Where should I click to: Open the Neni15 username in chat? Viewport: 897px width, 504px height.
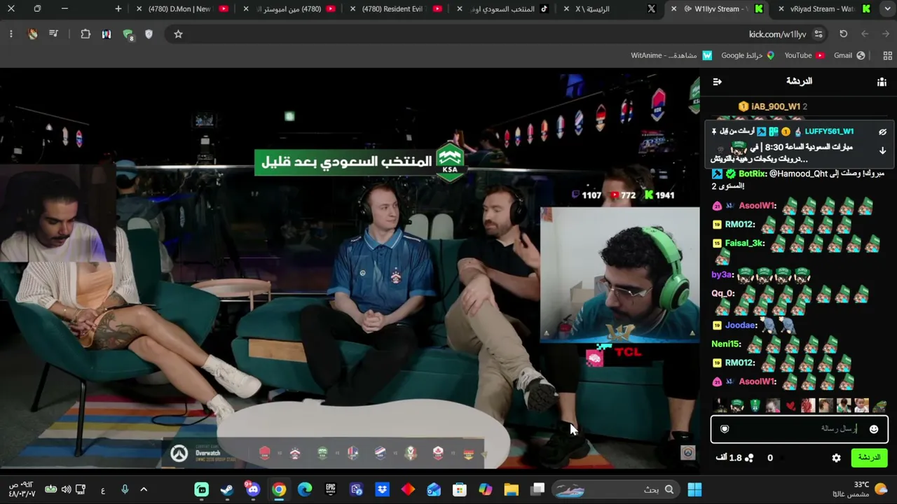(726, 344)
